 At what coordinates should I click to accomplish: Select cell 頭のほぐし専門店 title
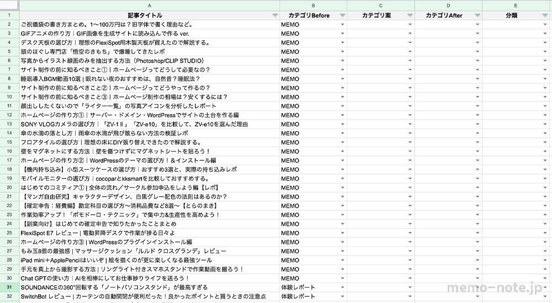150,52
